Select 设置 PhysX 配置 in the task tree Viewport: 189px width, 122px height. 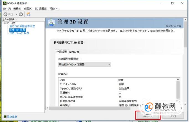point(19,33)
